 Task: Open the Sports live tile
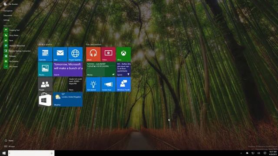[123, 69]
